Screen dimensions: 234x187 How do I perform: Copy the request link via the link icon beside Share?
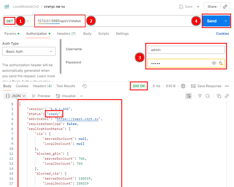[225, 7]
